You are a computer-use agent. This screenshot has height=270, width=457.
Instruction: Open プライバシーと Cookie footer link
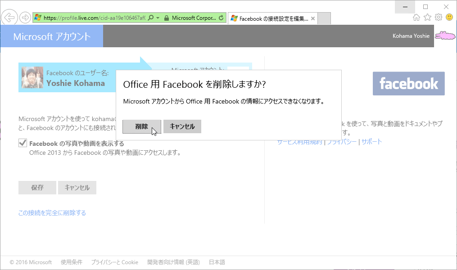tap(114, 262)
